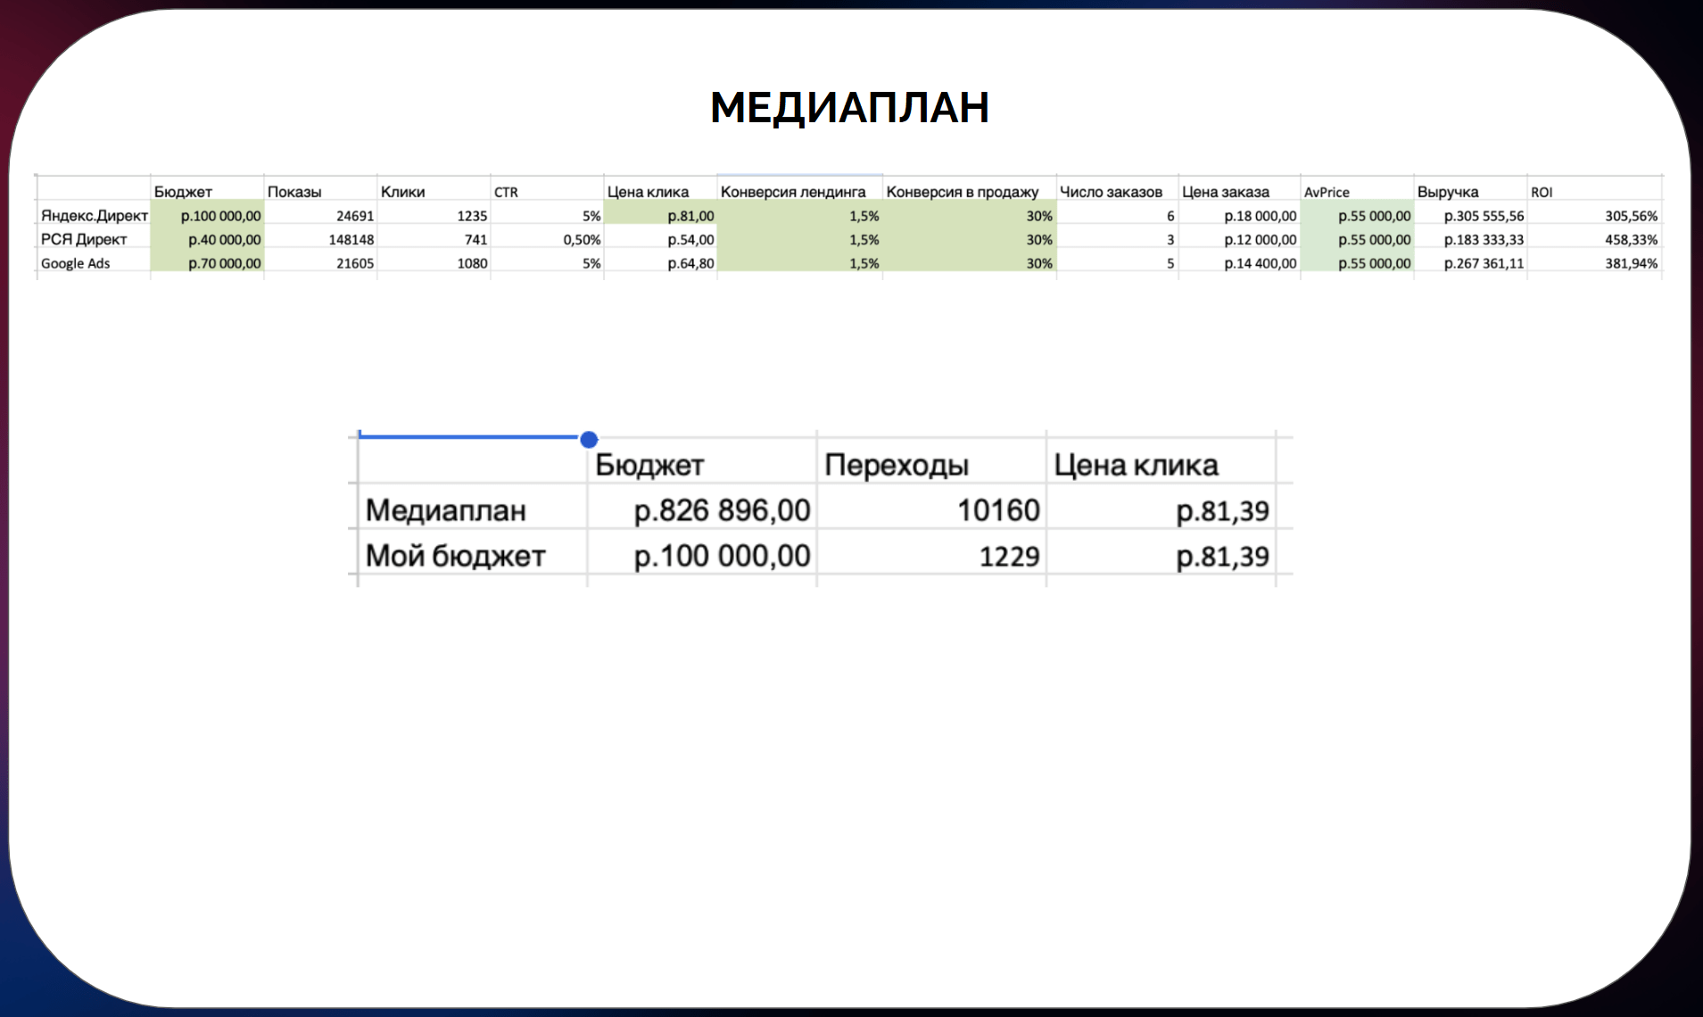The image size is (1703, 1017).
Task: Click the Конверсия лендинга column header
Action: (x=792, y=192)
